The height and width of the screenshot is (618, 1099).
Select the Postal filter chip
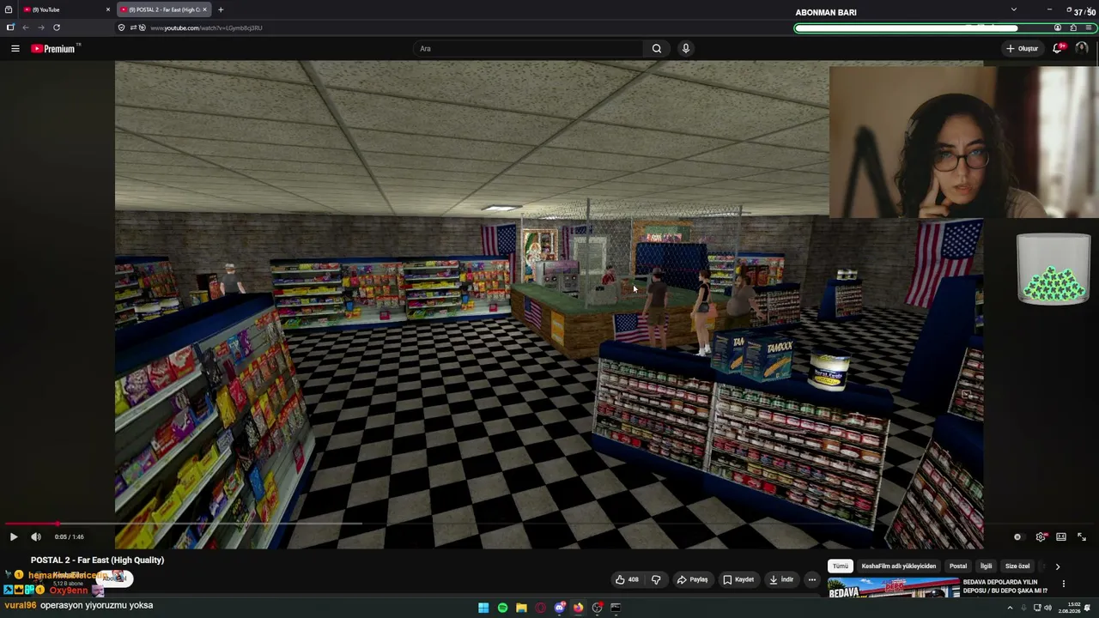pos(958,566)
